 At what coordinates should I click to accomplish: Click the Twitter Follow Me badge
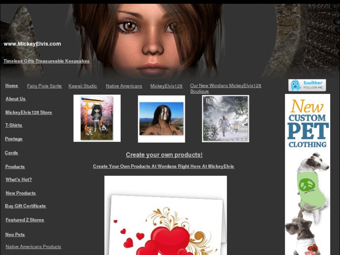point(307,85)
